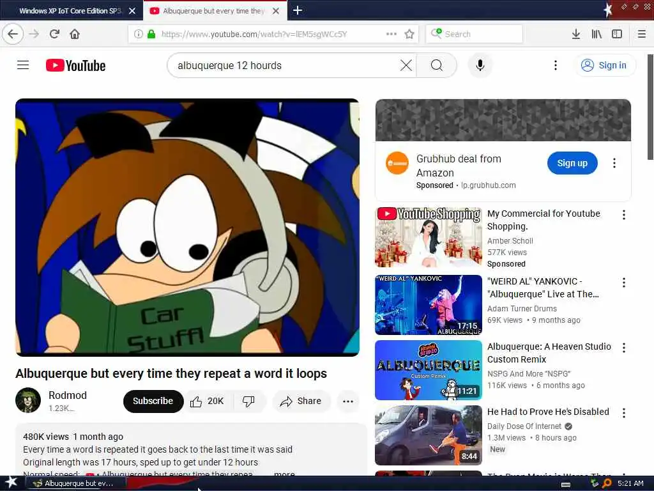The height and width of the screenshot is (491, 654).
Task: Open Grubhub ad options three-dot menu
Action: coord(614,163)
